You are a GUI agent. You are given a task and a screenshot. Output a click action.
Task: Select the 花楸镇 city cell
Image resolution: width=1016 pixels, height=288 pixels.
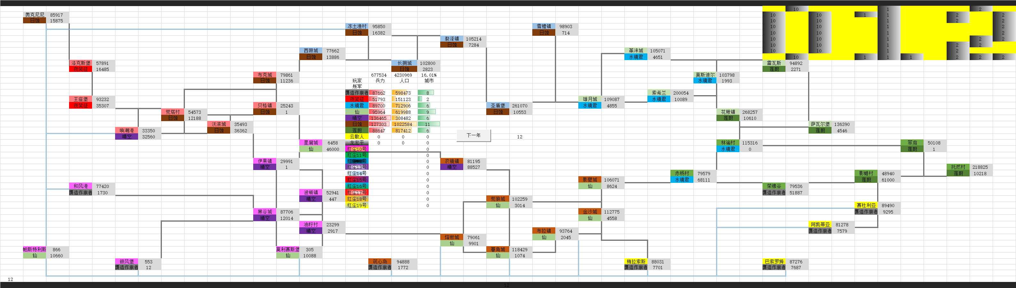[x=728, y=112]
